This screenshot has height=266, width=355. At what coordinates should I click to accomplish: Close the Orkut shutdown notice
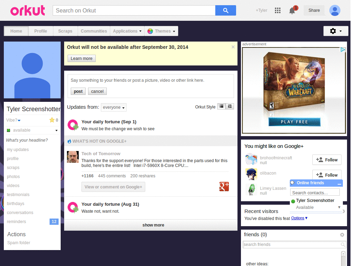[233, 47]
